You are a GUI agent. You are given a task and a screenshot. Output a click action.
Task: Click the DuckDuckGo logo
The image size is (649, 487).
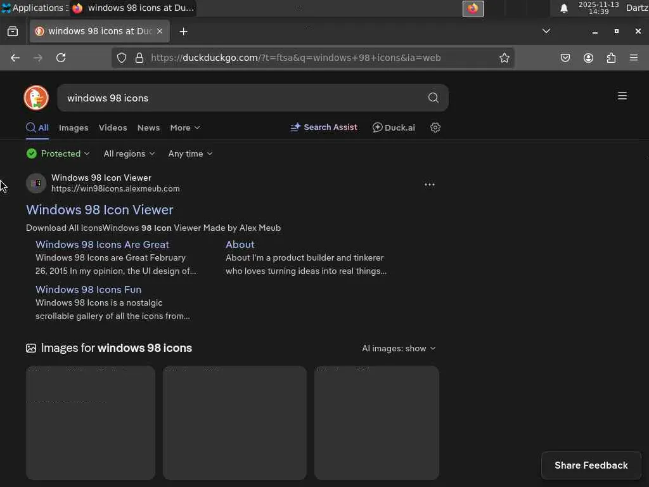tap(36, 98)
